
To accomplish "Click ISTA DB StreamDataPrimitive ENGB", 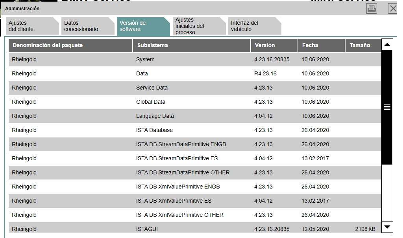I will [181, 145].
